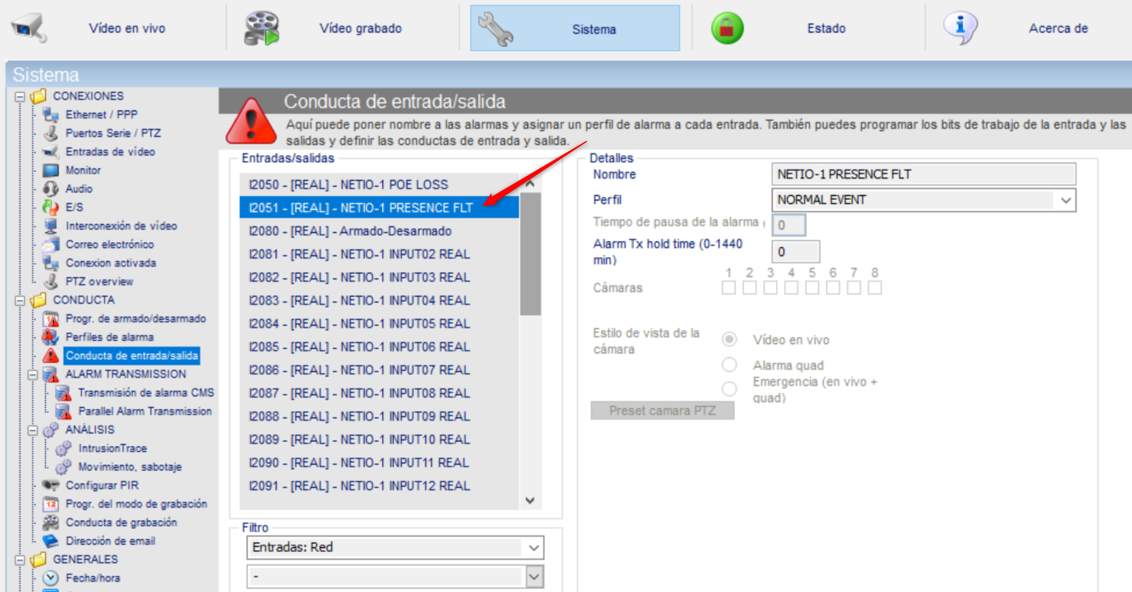The width and height of the screenshot is (1132, 592).
Task: Click the list scroll-up arrow
Action: (530, 184)
